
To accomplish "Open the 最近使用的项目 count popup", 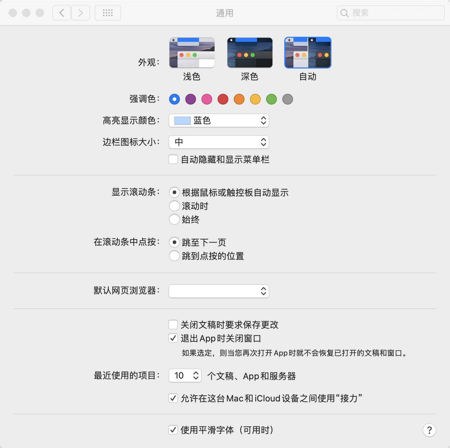I will tap(185, 375).
